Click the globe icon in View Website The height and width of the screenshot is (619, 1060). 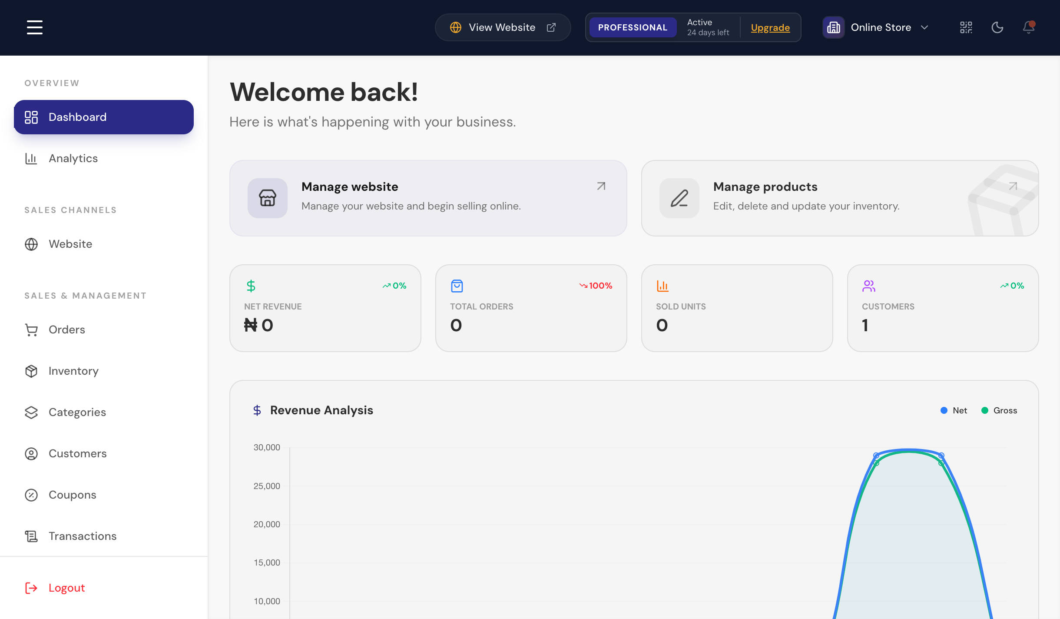(x=455, y=27)
